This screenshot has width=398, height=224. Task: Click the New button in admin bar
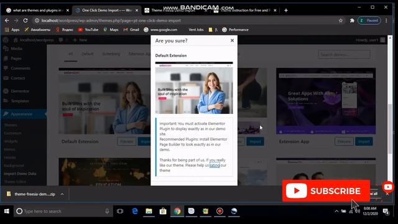(80, 40)
